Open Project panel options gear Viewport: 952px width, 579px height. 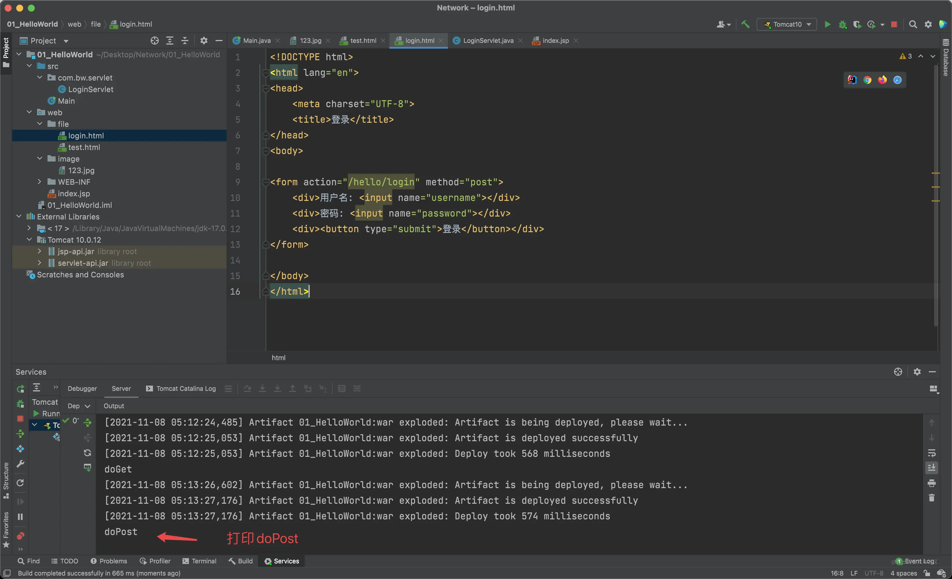click(x=204, y=41)
